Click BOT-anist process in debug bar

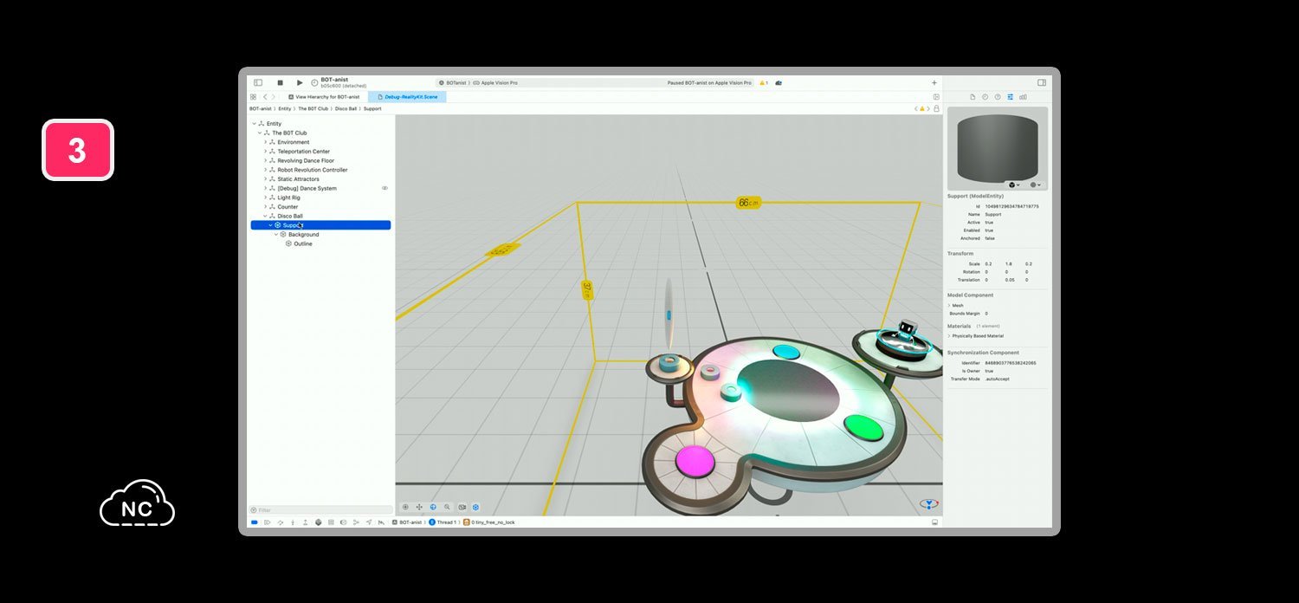407,522
